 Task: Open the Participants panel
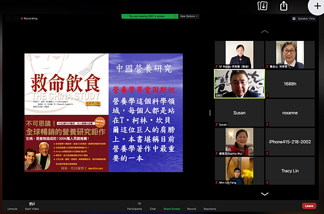coord(134,206)
